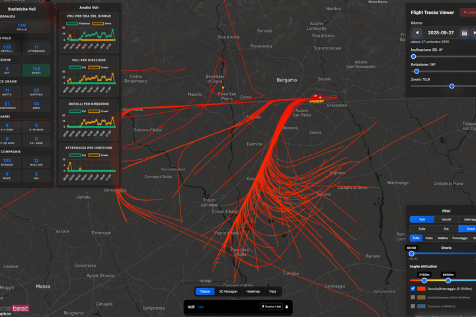The image size is (476, 317).
Task: Toggle Partenze legend in Voli per ora chart
Action: (x=78, y=23)
